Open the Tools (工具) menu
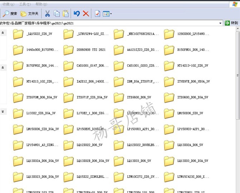The image size is (240, 193). [25, 4]
